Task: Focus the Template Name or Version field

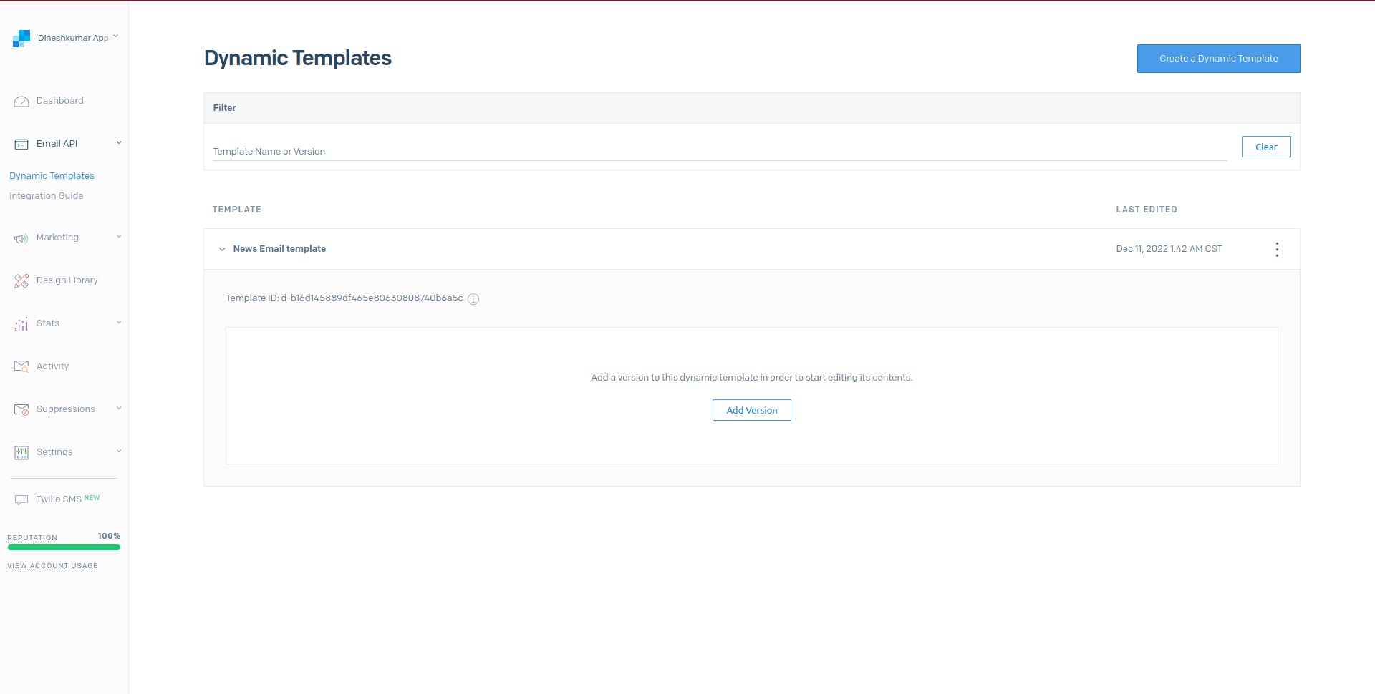Action: 719,151
